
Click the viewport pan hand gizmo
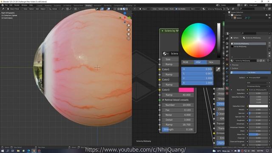pos(128,30)
